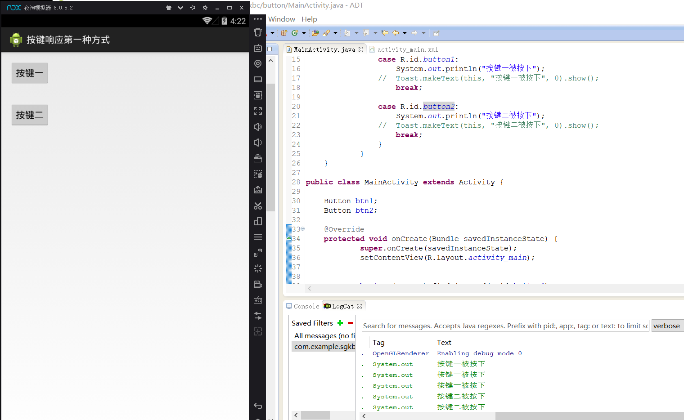Click the LogCat Tag column header

click(378, 342)
